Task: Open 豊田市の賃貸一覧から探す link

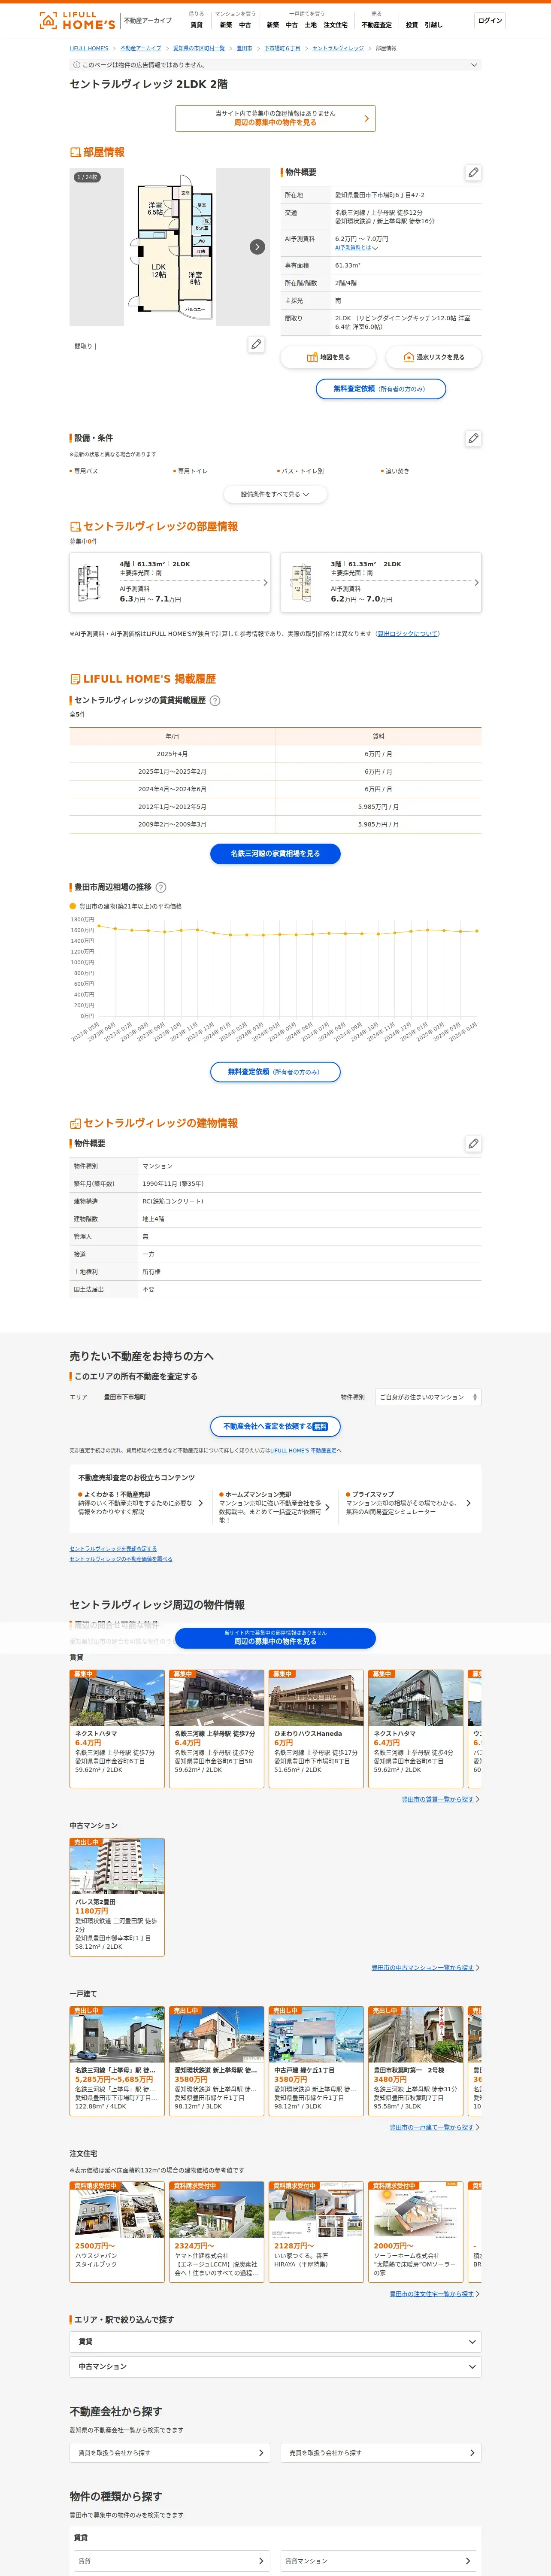Action: (x=438, y=1799)
